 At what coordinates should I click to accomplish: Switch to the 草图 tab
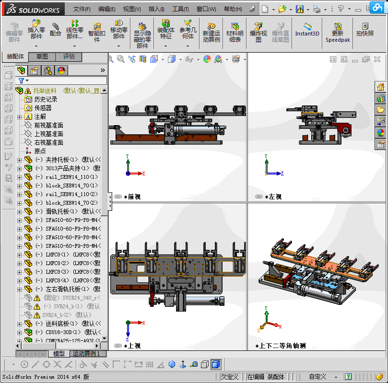pos(42,57)
